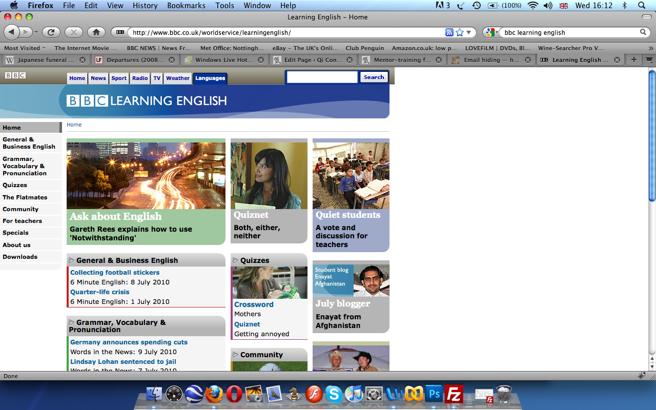Open the Quarter-life crisis link
Image resolution: width=656 pixels, height=410 pixels.
(x=100, y=292)
